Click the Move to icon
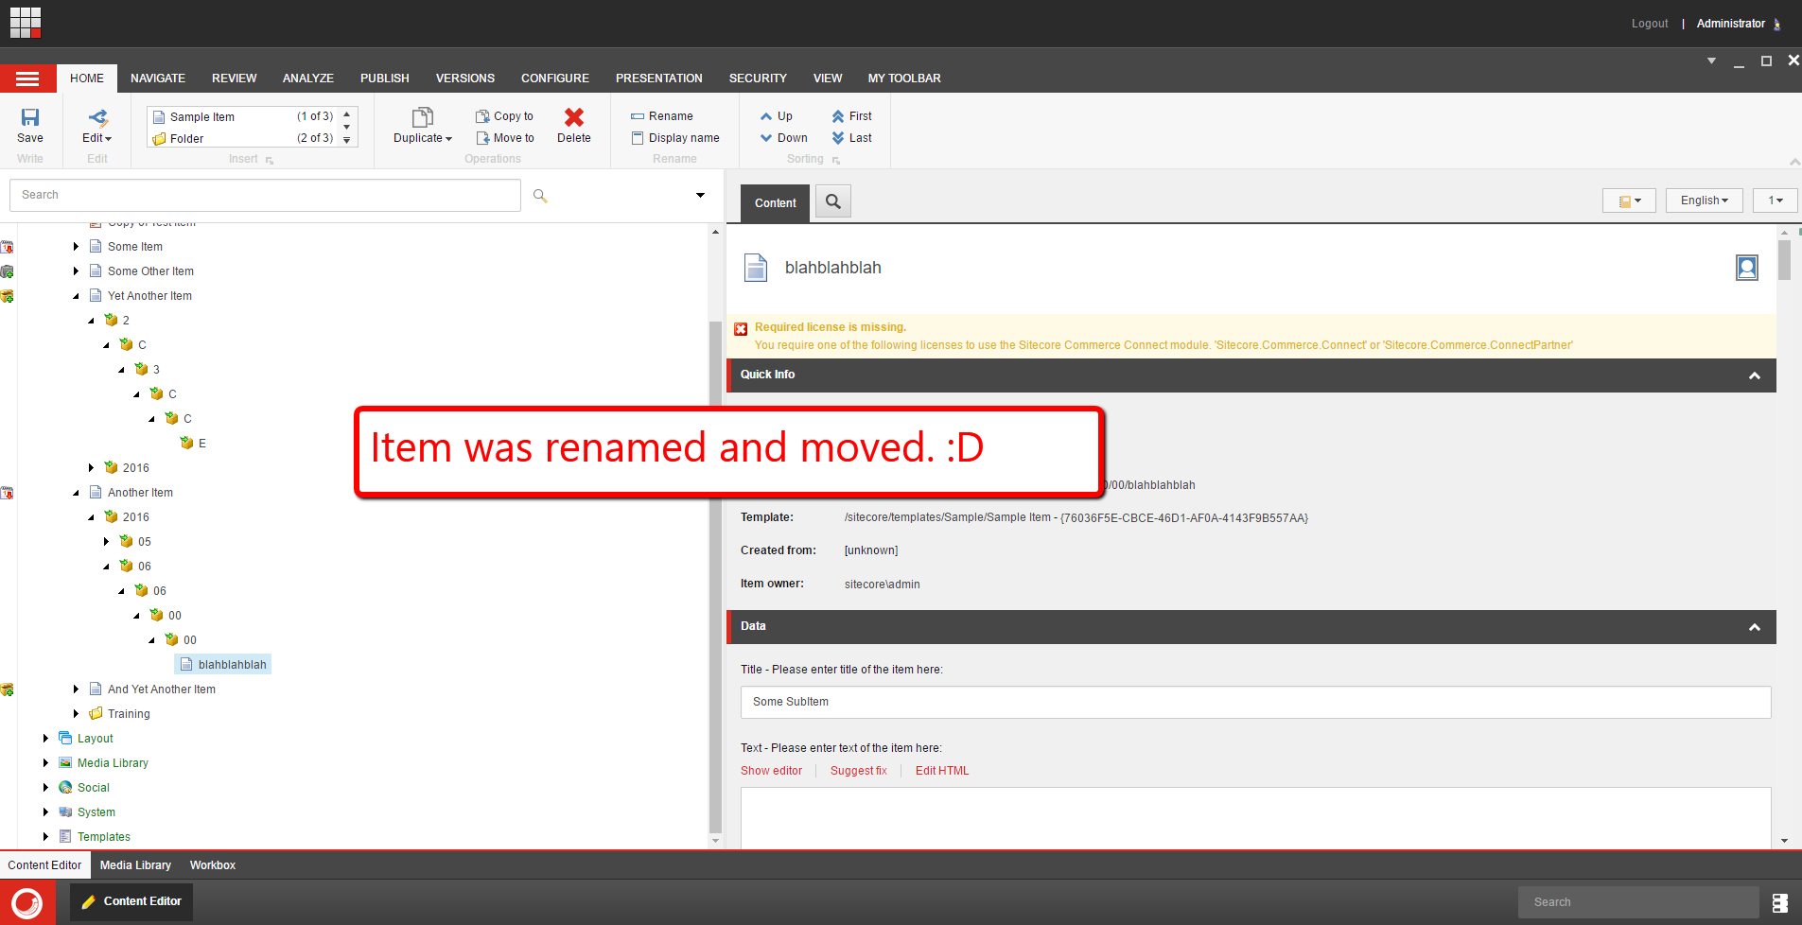1802x925 pixels. 482,138
